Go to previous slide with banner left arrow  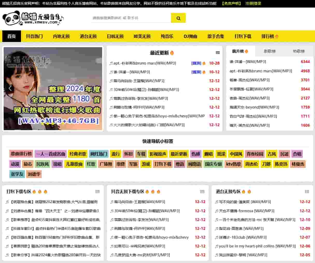[x=10, y=88]
